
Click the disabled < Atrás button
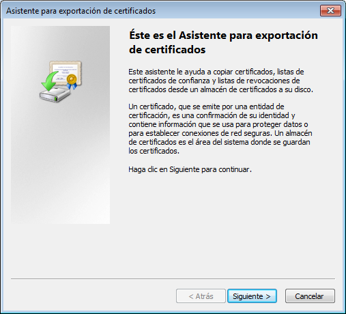pyautogui.click(x=201, y=296)
